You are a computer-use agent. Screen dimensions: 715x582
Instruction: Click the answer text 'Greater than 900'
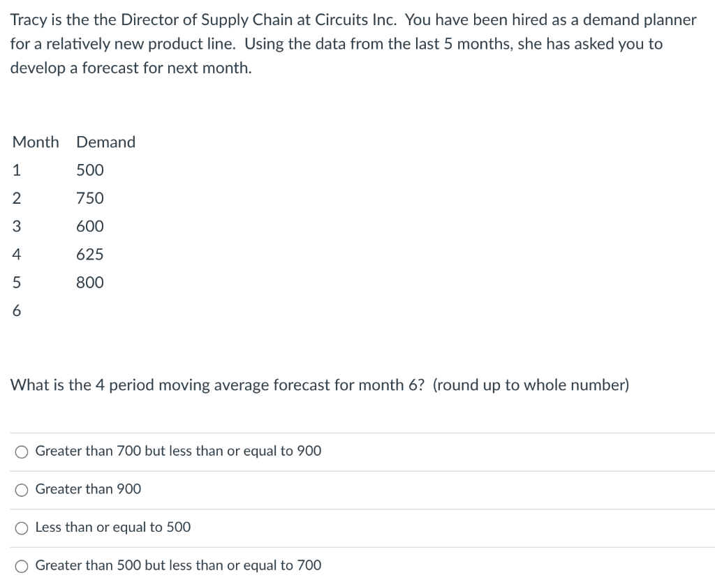[x=88, y=489]
